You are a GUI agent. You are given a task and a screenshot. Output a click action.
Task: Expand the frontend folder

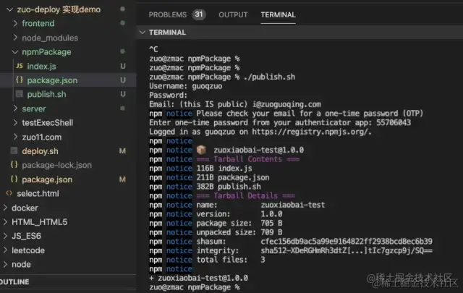pyautogui.click(x=15, y=23)
